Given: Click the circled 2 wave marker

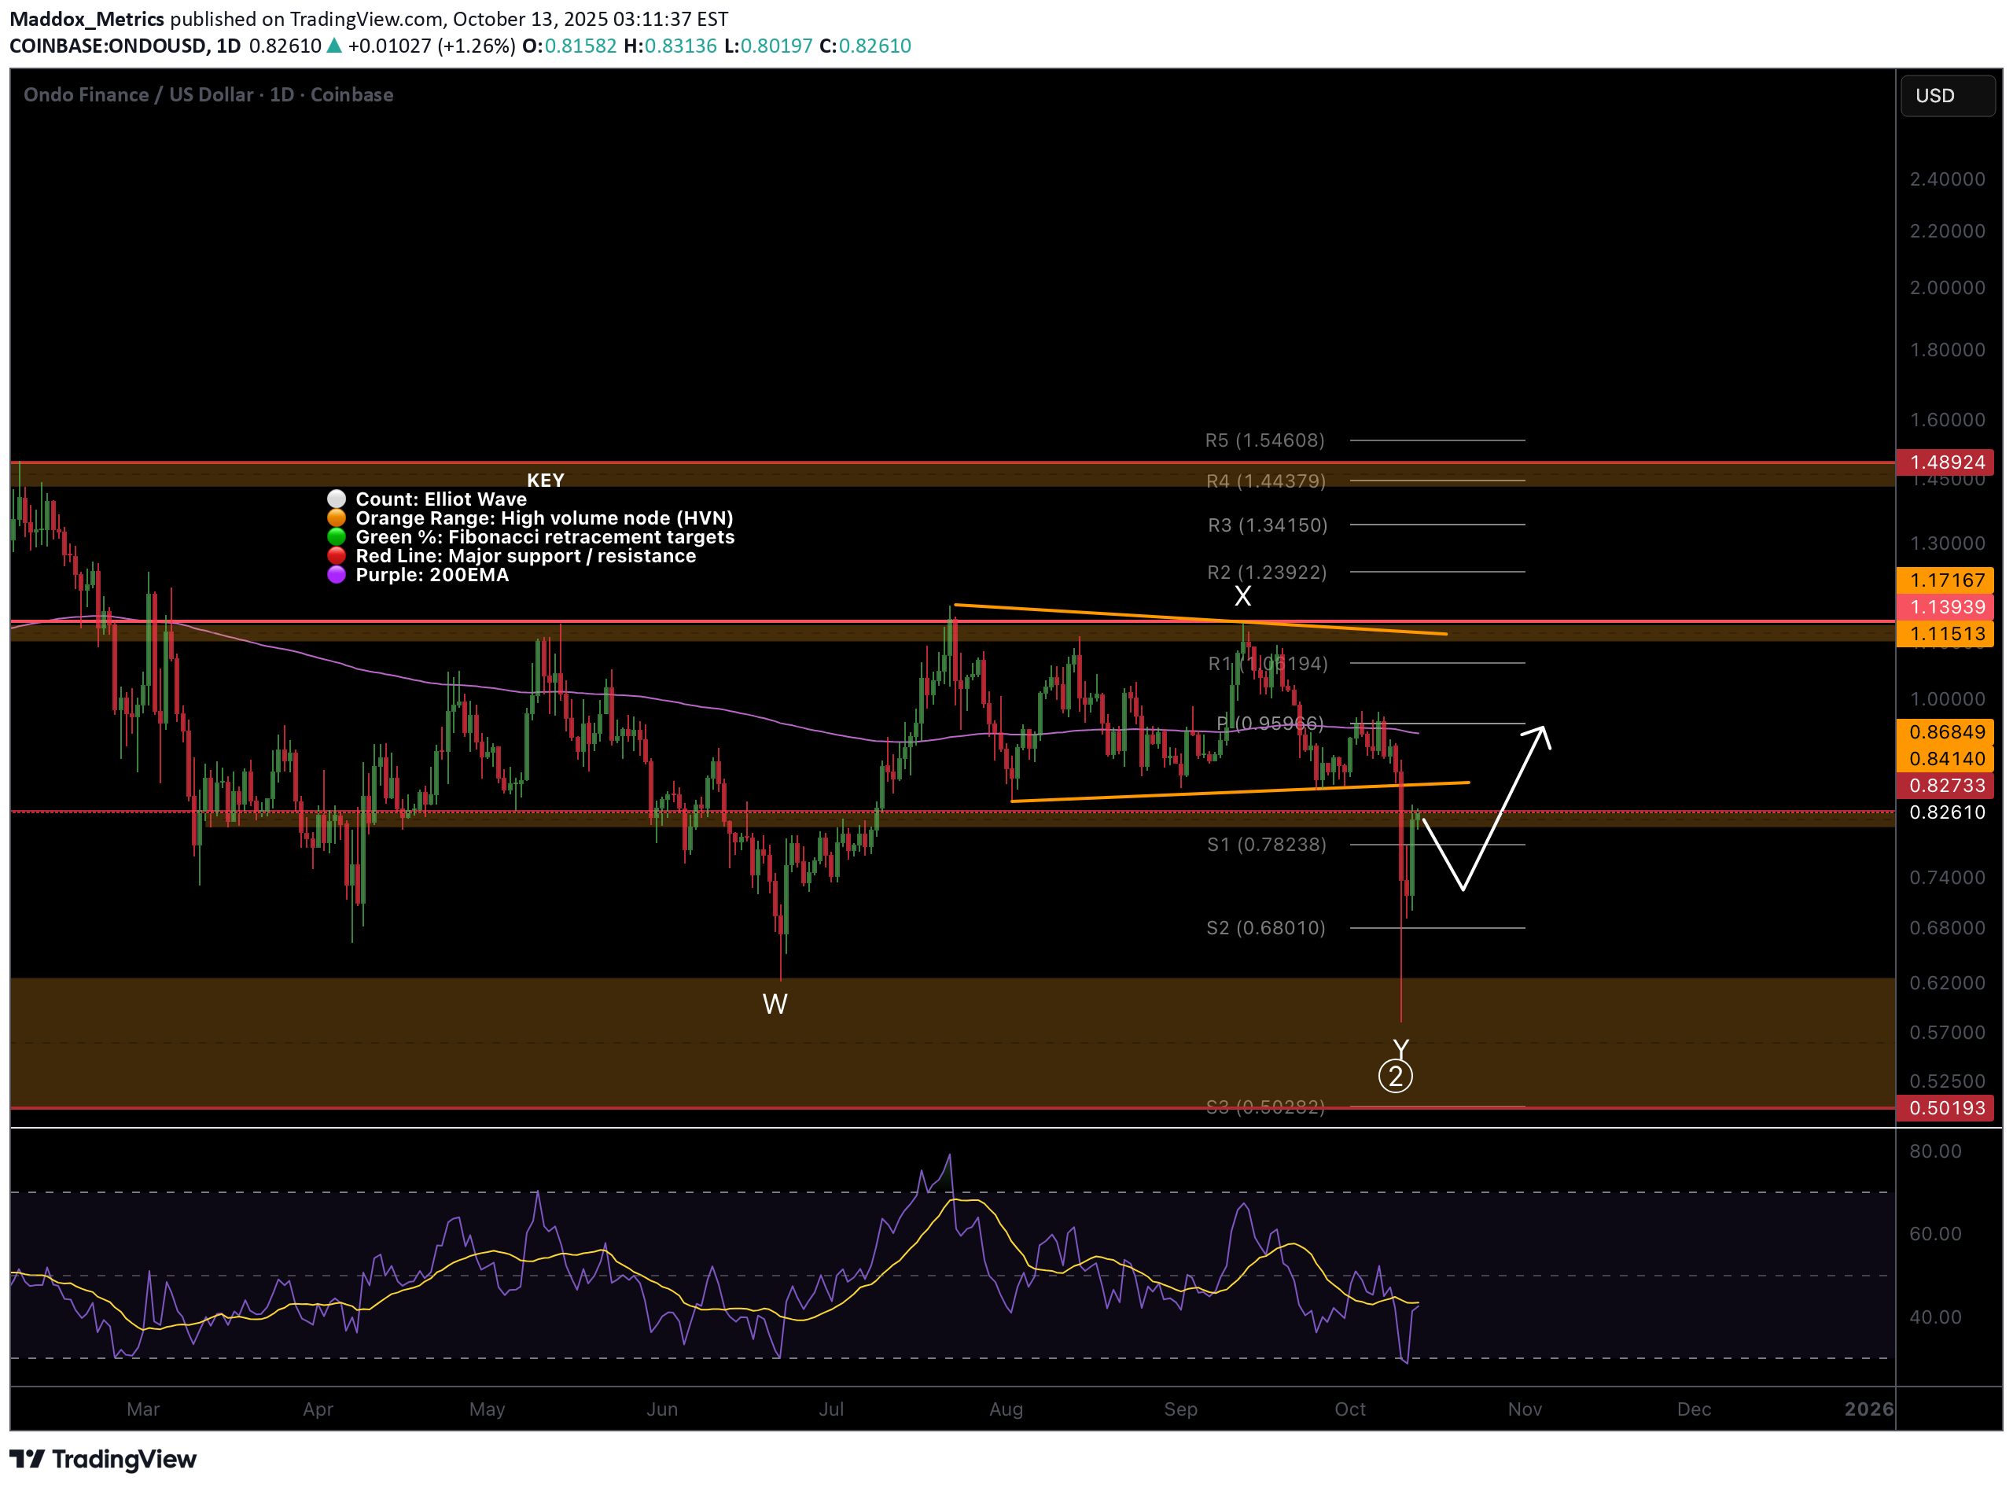Looking at the screenshot, I should (x=1394, y=1075).
